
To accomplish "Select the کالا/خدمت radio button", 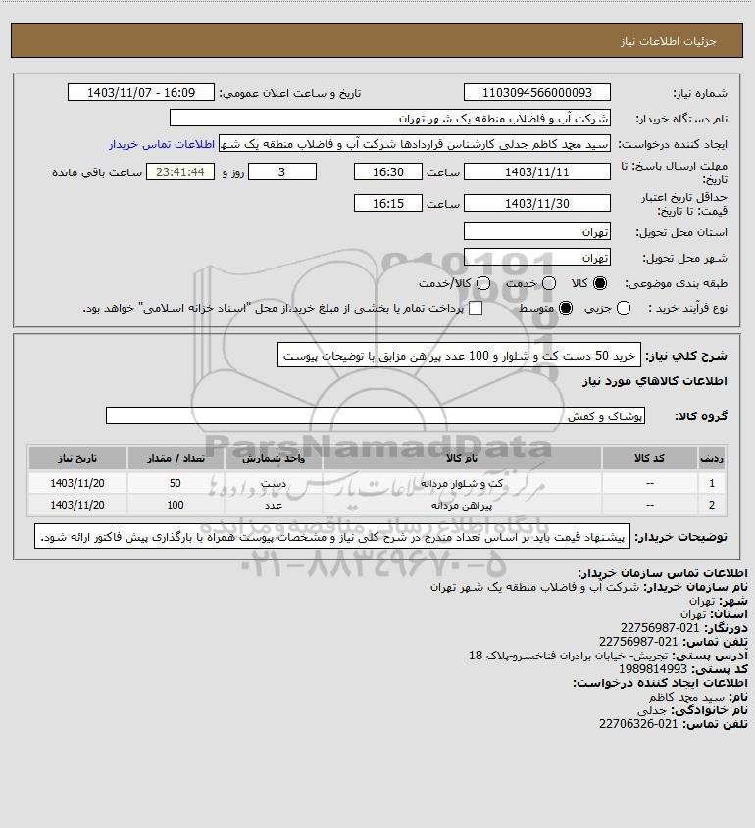I will tap(482, 283).
